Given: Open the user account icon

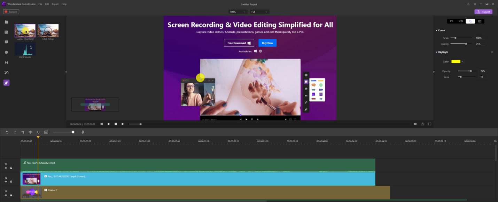Looking at the screenshot, I should click(468, 4).
